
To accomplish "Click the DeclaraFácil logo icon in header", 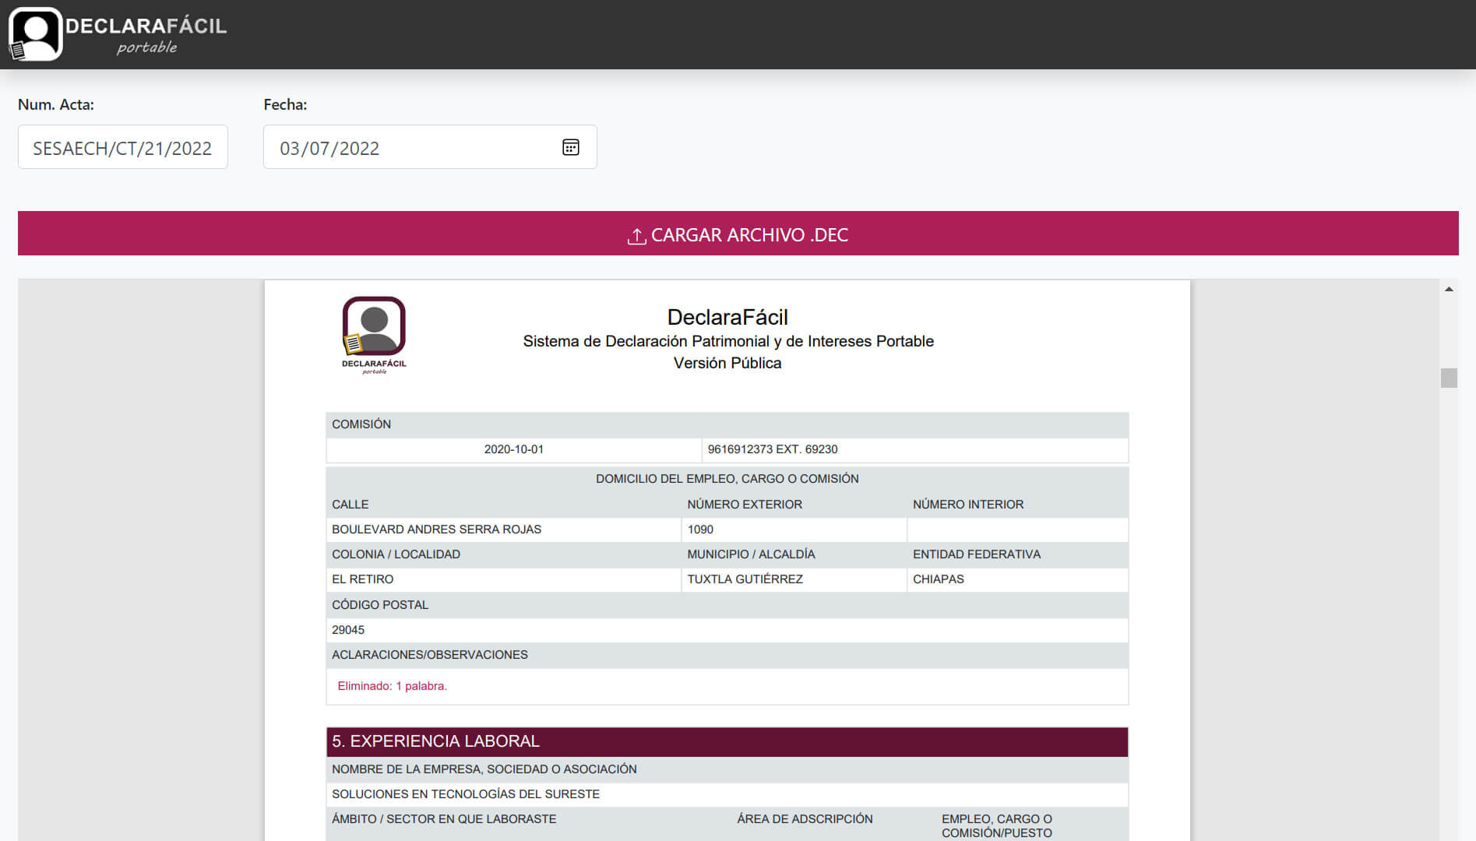I will pos(35,34).
